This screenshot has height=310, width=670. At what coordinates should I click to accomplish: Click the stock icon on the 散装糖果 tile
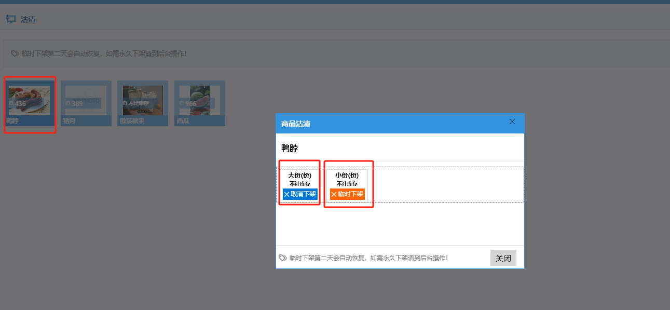click(125, 103)
